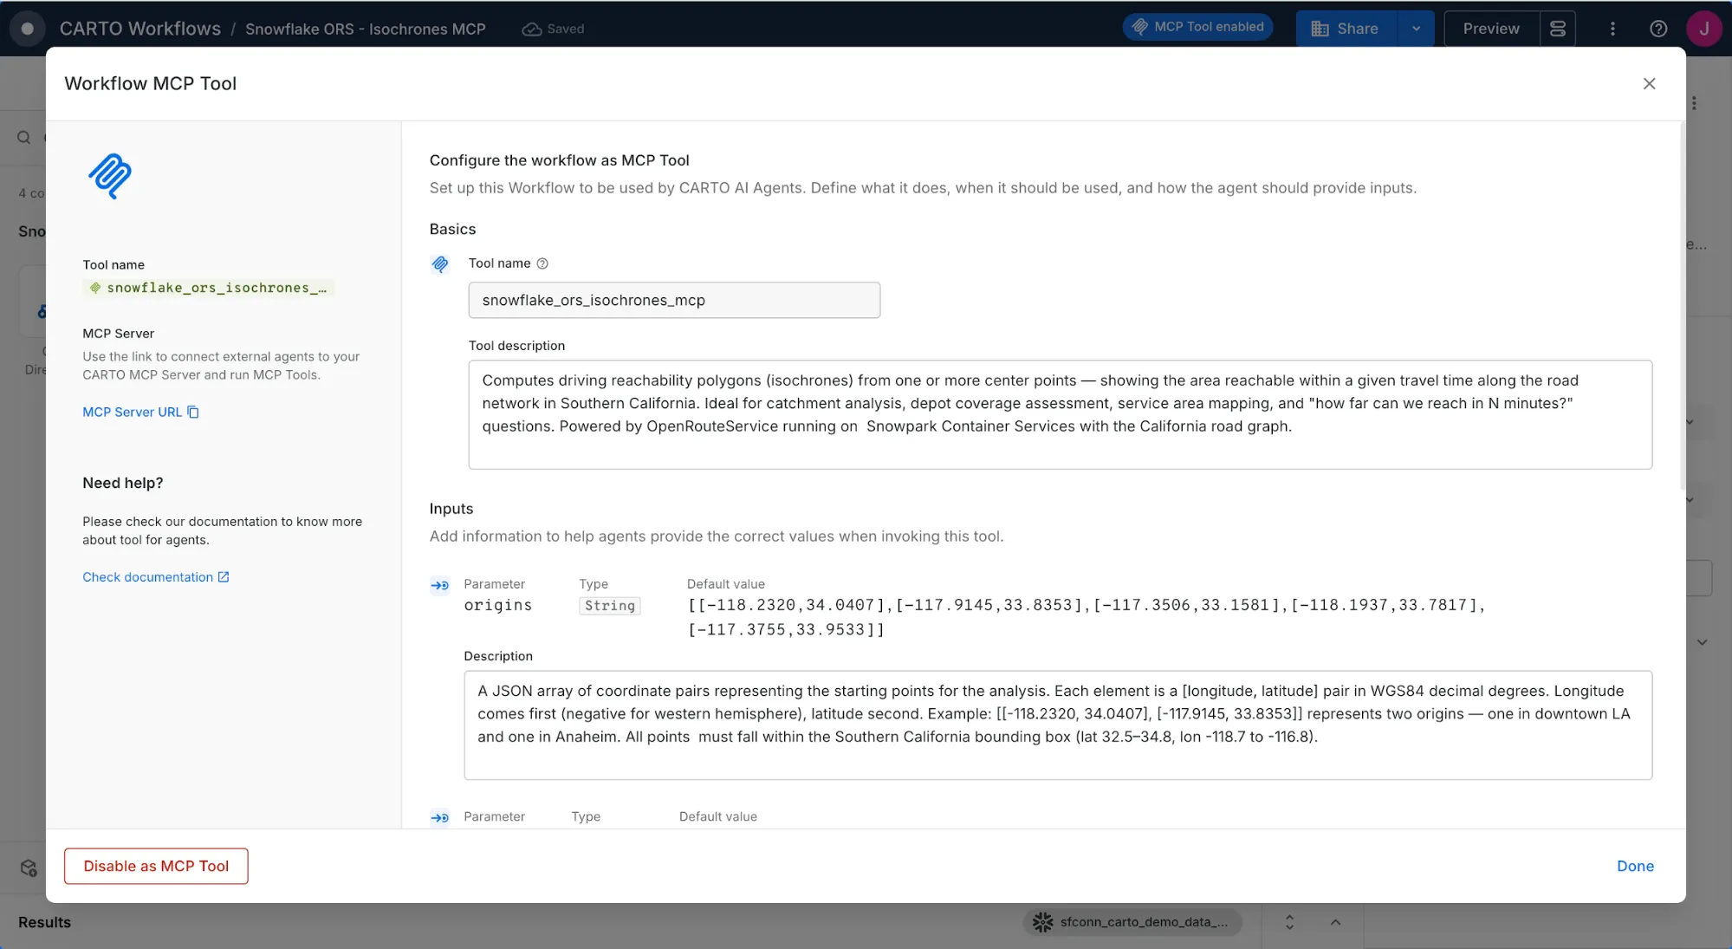1732x949 pixels.
Task: Click the Tool name help icon
Action: tap(542, 263)
